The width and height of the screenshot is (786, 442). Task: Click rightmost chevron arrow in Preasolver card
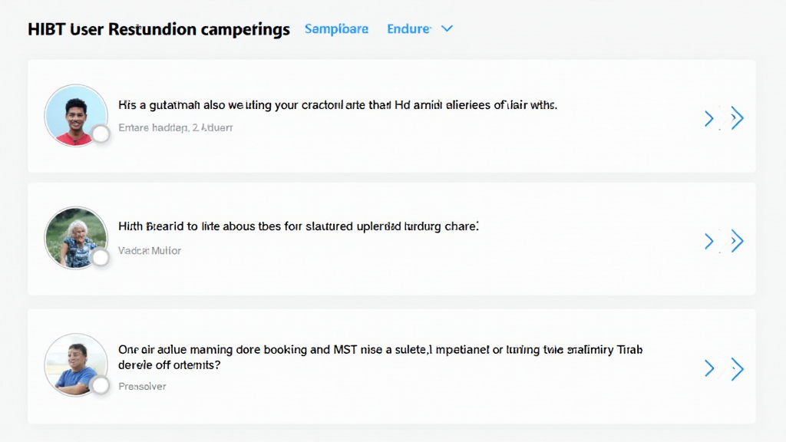[738, 368]
